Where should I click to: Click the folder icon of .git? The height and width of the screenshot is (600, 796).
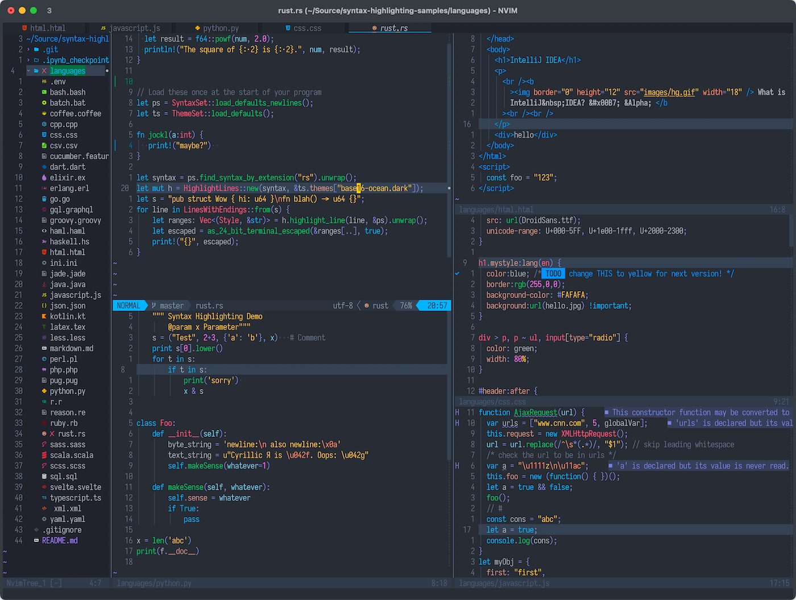click(36, 49)
